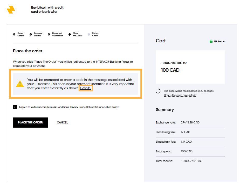This screenshot has width=240, height=184.
Task: Click the Status Check step label
Action: 95,34
